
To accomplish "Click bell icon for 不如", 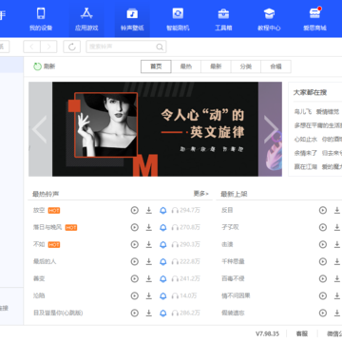I will coord(163,244).
